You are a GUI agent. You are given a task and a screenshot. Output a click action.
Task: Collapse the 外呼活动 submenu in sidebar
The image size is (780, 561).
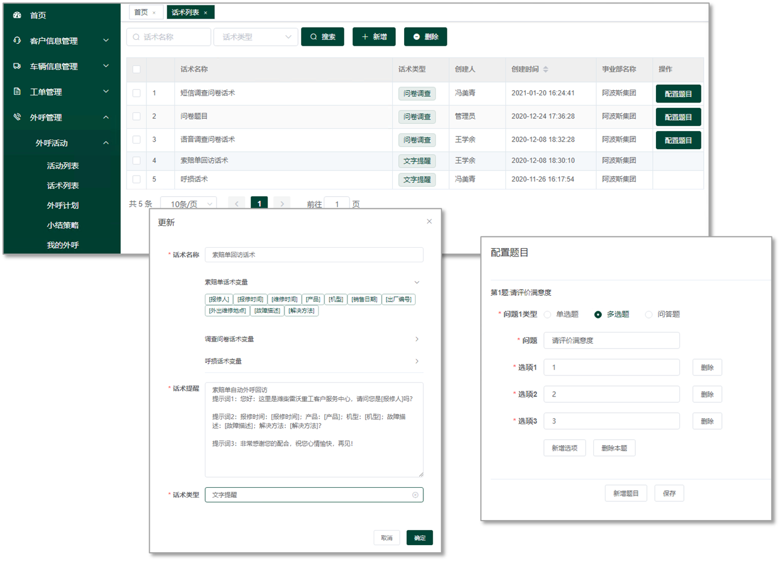click(x=106, y=143)
